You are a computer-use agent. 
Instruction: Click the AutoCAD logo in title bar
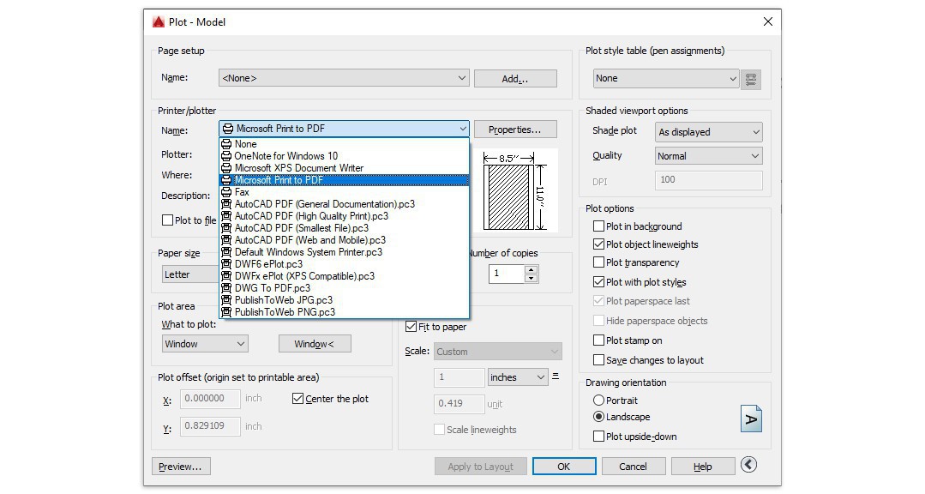tap(159, 21)
